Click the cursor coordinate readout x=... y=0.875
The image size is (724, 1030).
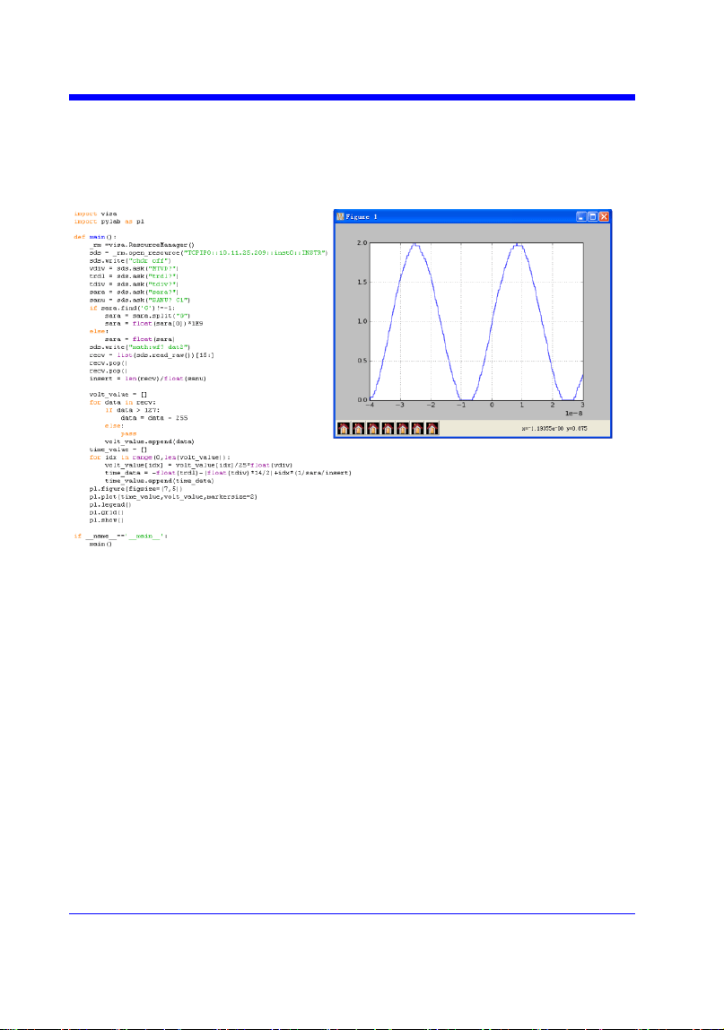[x=554, y=428]
